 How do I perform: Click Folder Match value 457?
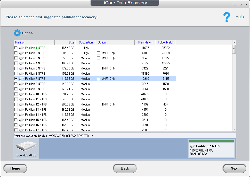point(166,104)
